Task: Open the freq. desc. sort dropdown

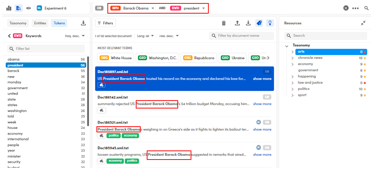Action: pos(75,36)
